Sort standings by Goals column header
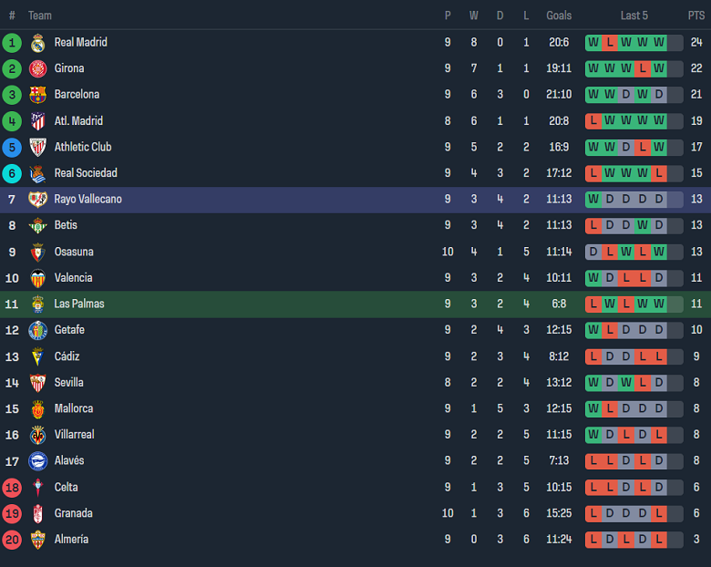 [x=559, y=15]
